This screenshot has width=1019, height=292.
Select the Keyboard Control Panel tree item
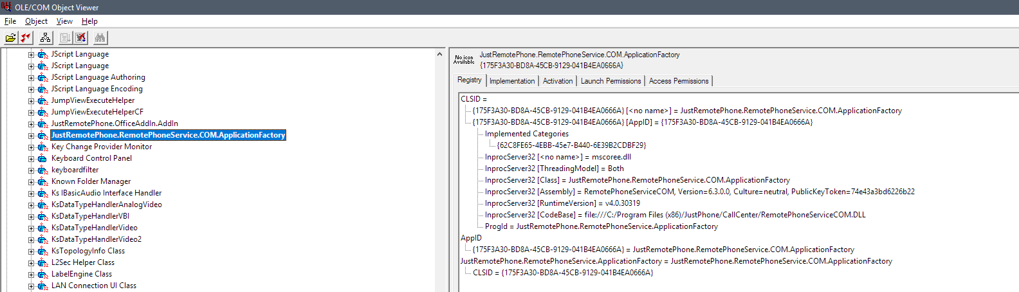coord(91,158)
